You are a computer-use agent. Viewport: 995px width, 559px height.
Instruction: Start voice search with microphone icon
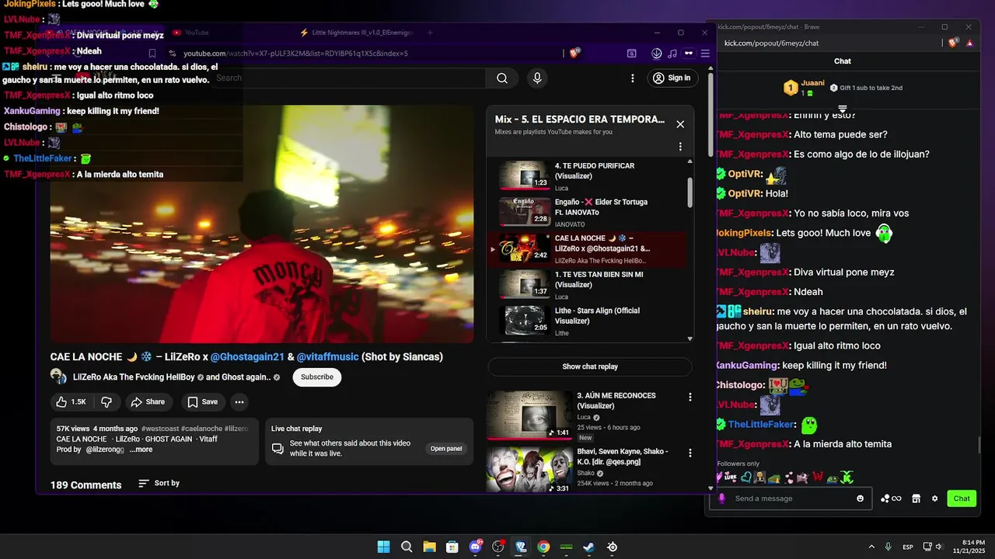click(536, 78)
